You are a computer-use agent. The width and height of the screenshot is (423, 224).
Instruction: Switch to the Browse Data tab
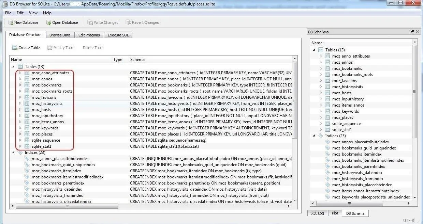(x=60, y=35)
